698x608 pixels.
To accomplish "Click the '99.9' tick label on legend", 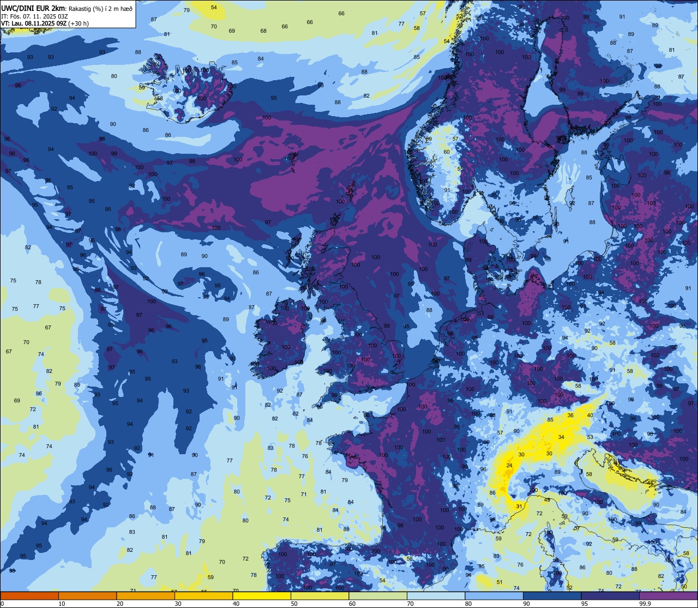I will (645, 604).
